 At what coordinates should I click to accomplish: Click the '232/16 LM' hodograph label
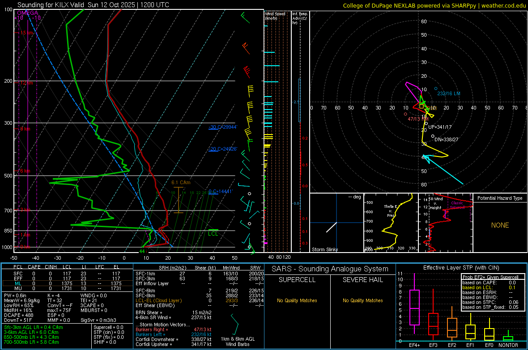click(x=448, y=93)
